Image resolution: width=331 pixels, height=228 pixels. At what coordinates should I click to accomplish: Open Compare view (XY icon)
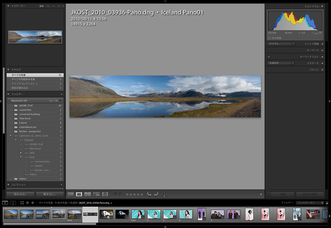[x=88, y=194]
